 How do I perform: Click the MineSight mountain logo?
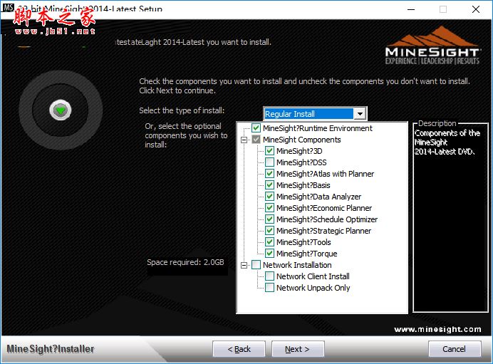[432, 46]
